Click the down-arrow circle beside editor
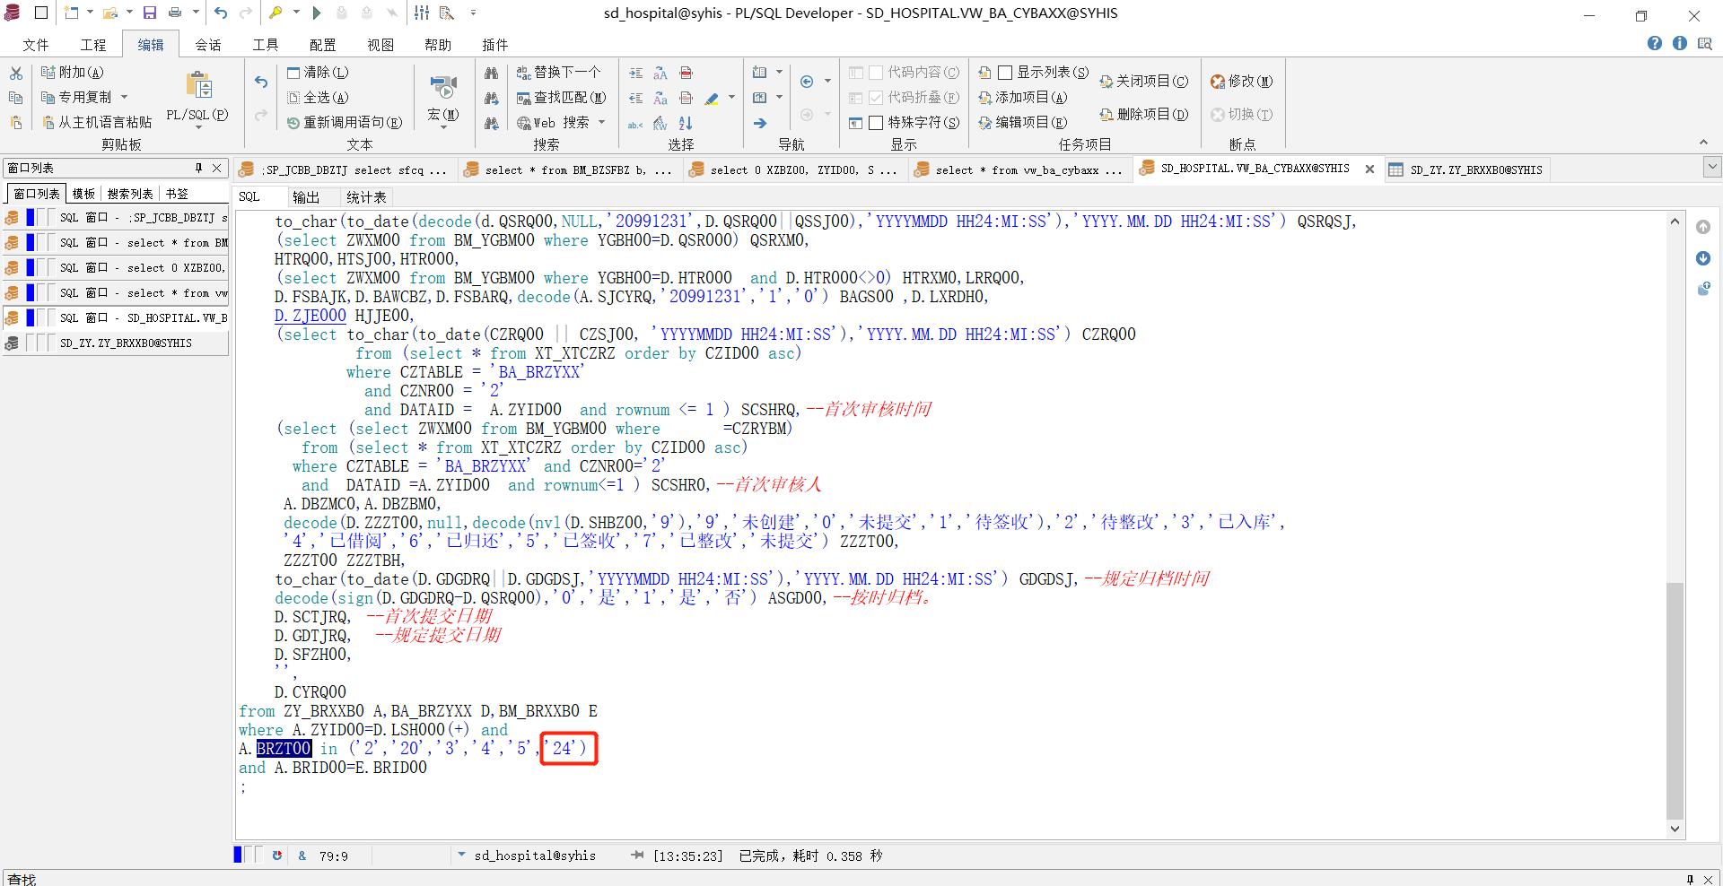Image resolution: width=1723 pixels, height=886 pixels. 1703,258
